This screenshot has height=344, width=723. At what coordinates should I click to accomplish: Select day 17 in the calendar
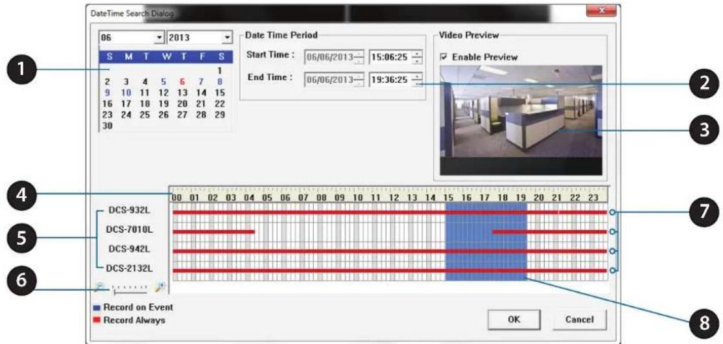[x=125, y=104]
